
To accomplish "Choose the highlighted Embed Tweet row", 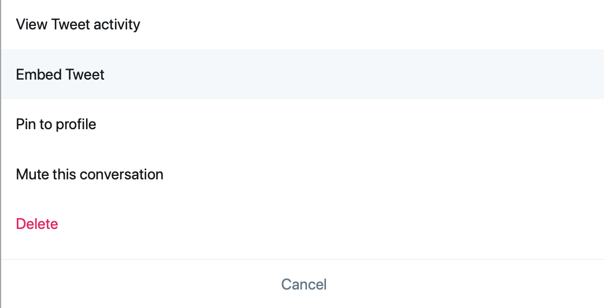I will tap(60, 74).
